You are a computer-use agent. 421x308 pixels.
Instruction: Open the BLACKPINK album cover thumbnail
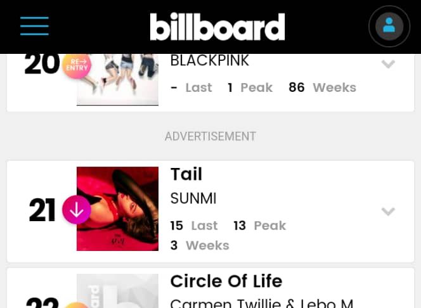[x=117, y=79]
